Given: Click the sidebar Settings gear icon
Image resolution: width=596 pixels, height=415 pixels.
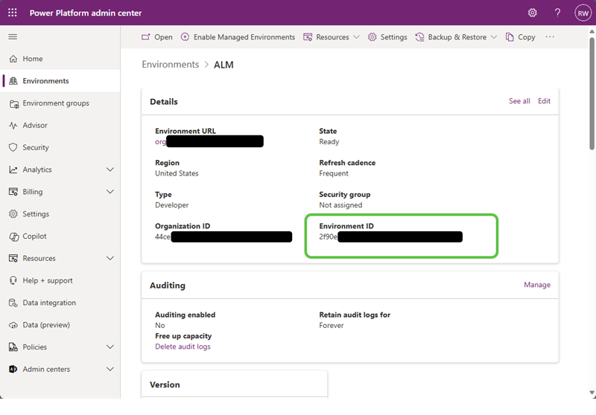Looking at the screenshot, I should pyautogui.click(x=13, y=214).
